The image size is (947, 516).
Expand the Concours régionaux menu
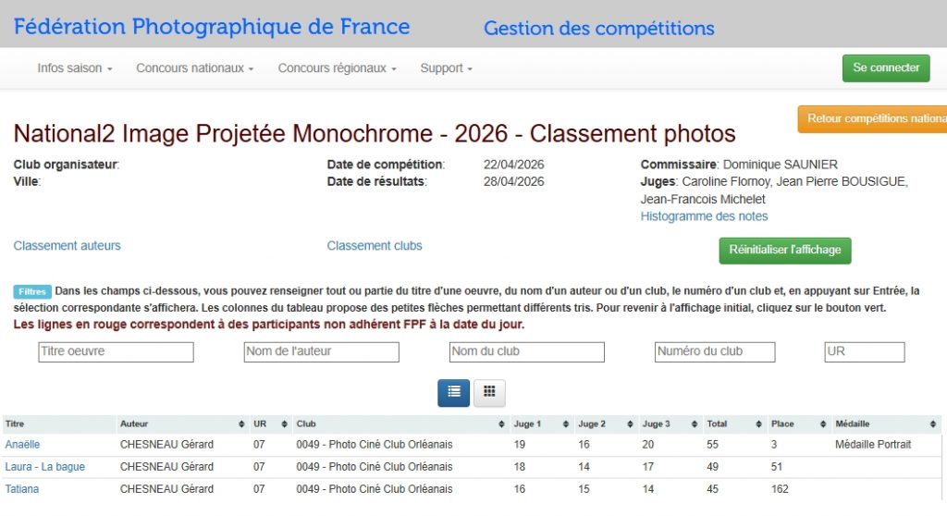click(337, 68)
